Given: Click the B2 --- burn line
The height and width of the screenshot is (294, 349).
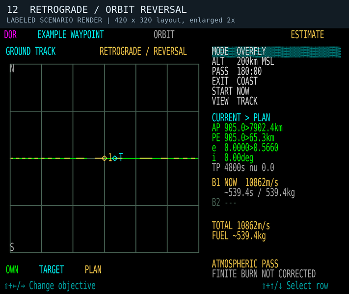Looking at the screenshot, I should [x=224, y=203].
